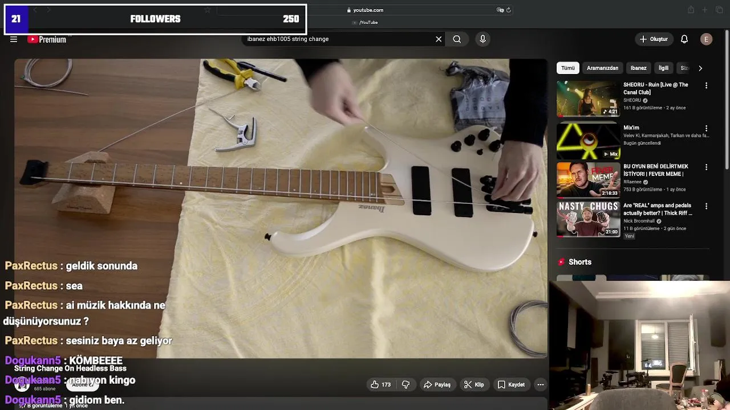
Task: Click the Paylaş share button
Action: 437,384
